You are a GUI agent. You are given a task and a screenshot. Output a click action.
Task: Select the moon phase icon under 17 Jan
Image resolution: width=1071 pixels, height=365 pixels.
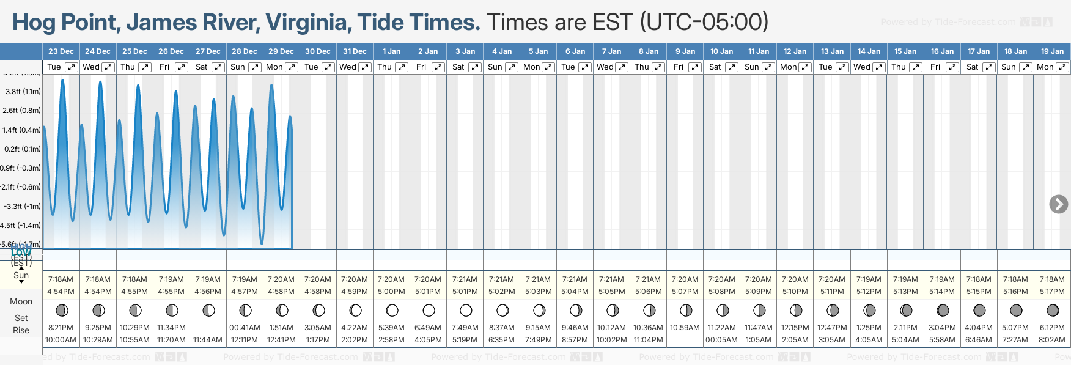979,311
